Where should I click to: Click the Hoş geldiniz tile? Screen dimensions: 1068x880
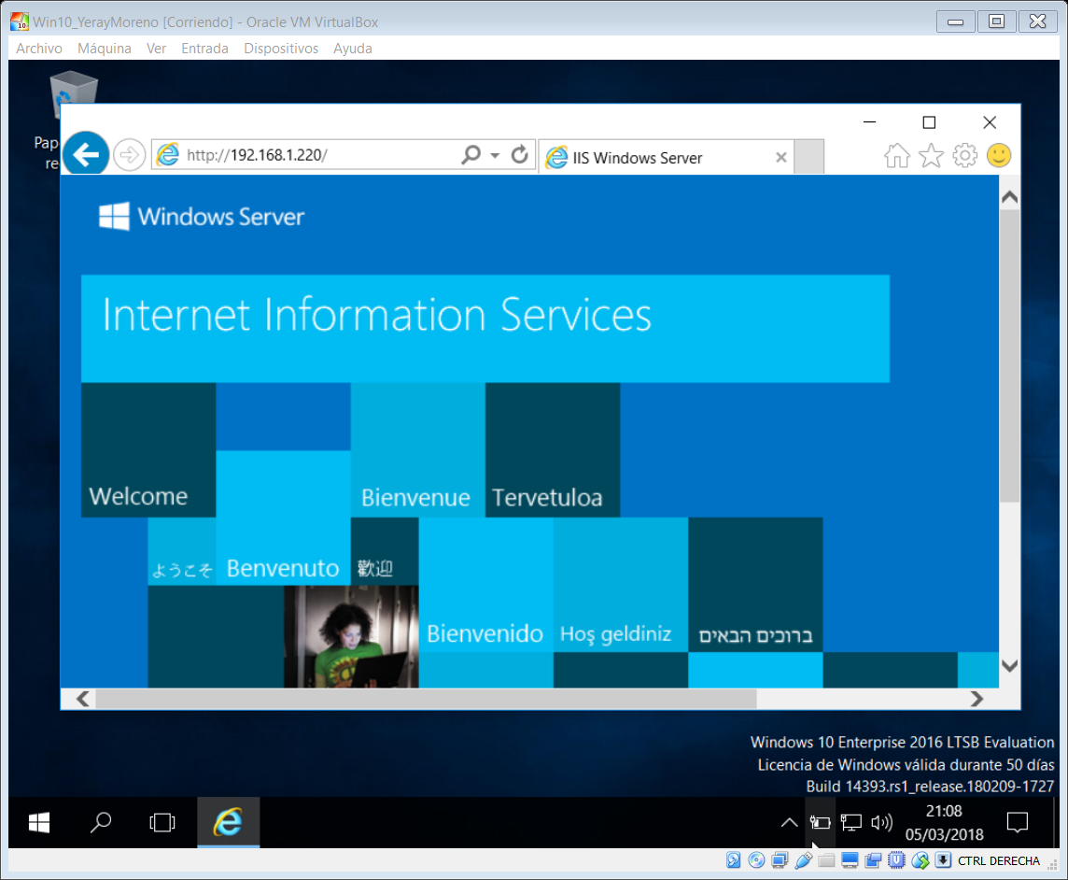point(621,585)
